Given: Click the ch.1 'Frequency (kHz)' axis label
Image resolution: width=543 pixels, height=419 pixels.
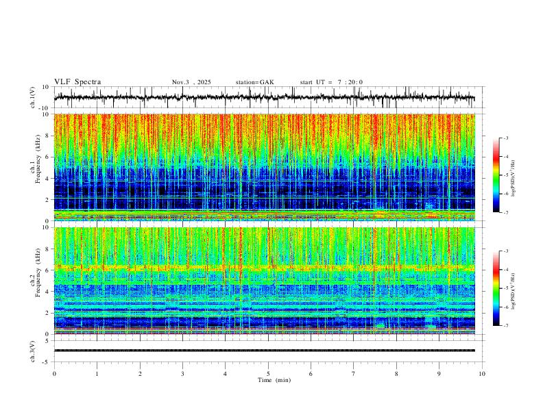Looking at the screenshot, I should (x=38, y=159).
